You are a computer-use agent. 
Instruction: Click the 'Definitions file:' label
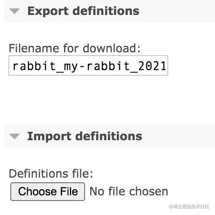(x=51, y=173)
